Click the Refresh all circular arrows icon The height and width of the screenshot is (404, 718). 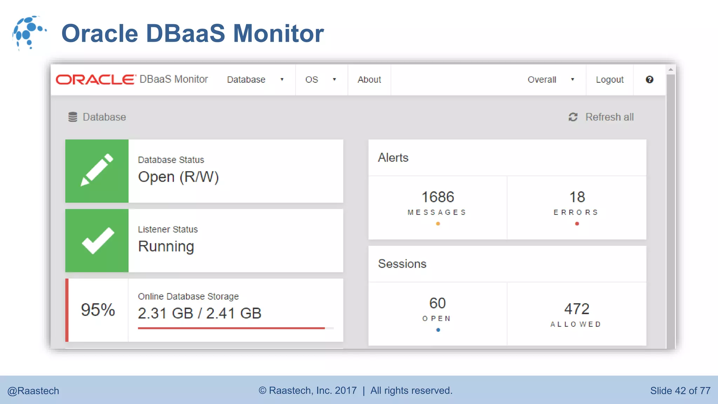point(573,117)
